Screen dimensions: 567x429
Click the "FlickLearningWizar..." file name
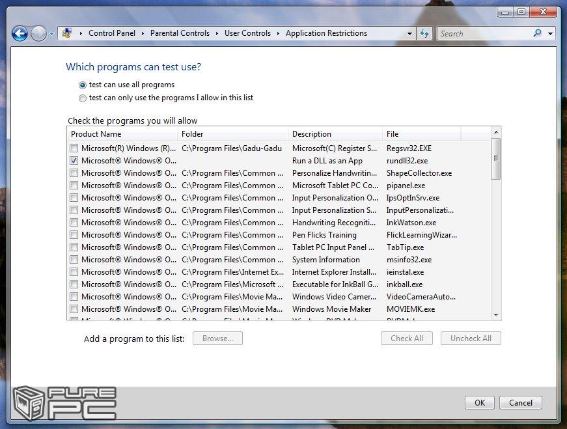coord(422,235)
